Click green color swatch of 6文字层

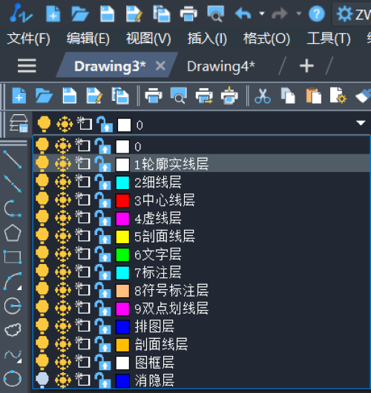(x=122, y=255)
